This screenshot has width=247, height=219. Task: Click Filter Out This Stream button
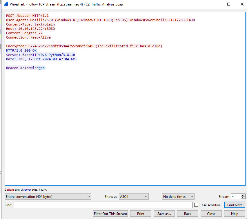click(x=110, y=214)
